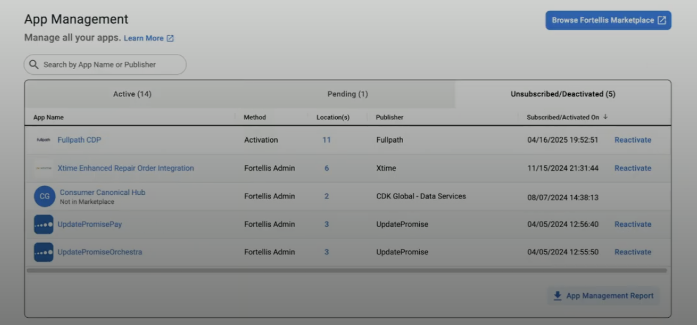Click the UpdatePromisePay app icon
697x325 pixels.
(x=43, y=224)
